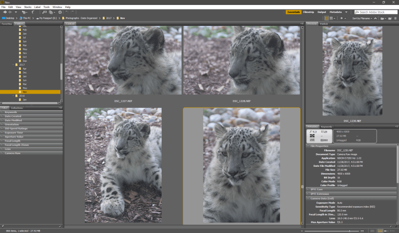Screen dimensions: 399x233
Task: Go forward with the right arrow icon
Action: pyautogui.click(x=10, y=12)
